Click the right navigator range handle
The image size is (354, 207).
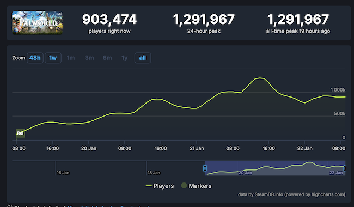tap(345, 168)
